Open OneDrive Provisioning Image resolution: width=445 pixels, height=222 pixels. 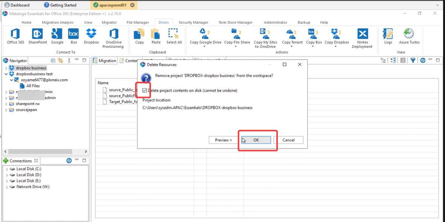tap(113, 38)
